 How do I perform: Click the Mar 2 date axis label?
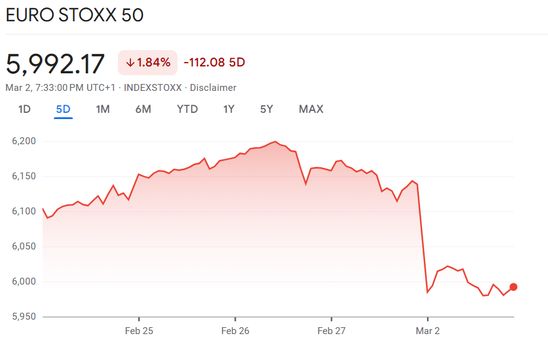(428, 330)
